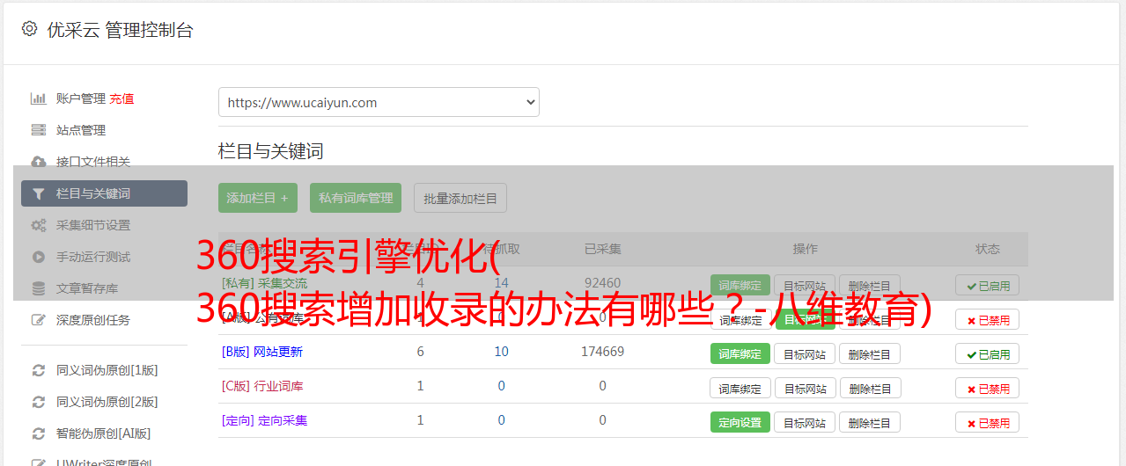
Task: Click 删除栏目 in the 行业词库 row
Action: [x=870, y=388]
